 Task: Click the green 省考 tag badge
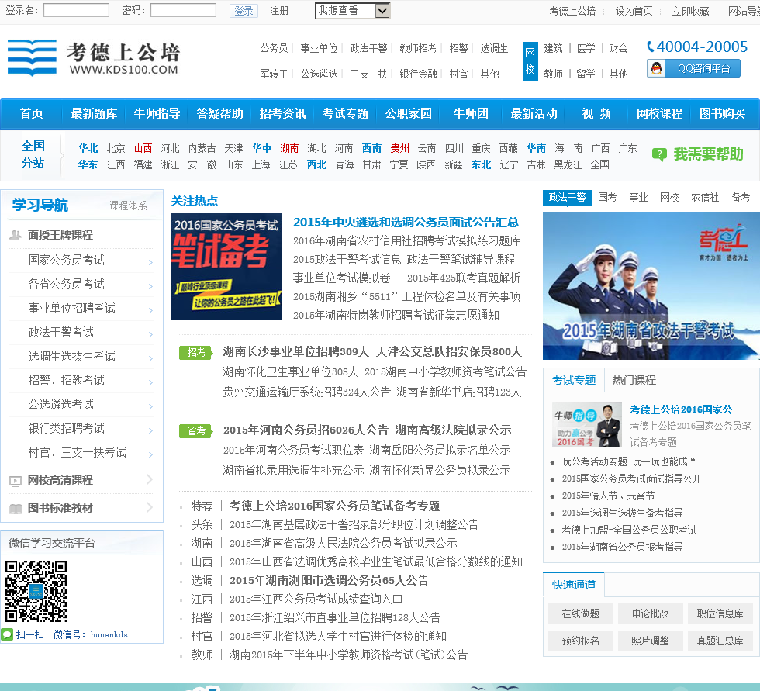(196, 430)
